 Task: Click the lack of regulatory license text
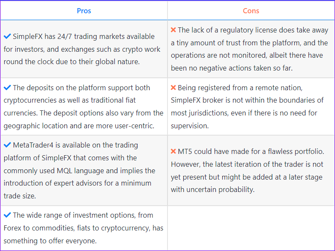[x=250, y=49]
